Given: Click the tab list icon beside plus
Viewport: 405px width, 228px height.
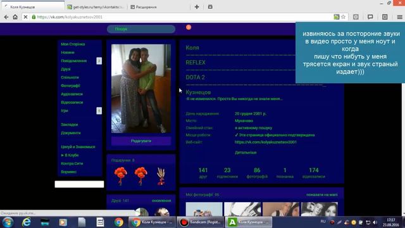Looking at the screenshot, I should (210, 7).
